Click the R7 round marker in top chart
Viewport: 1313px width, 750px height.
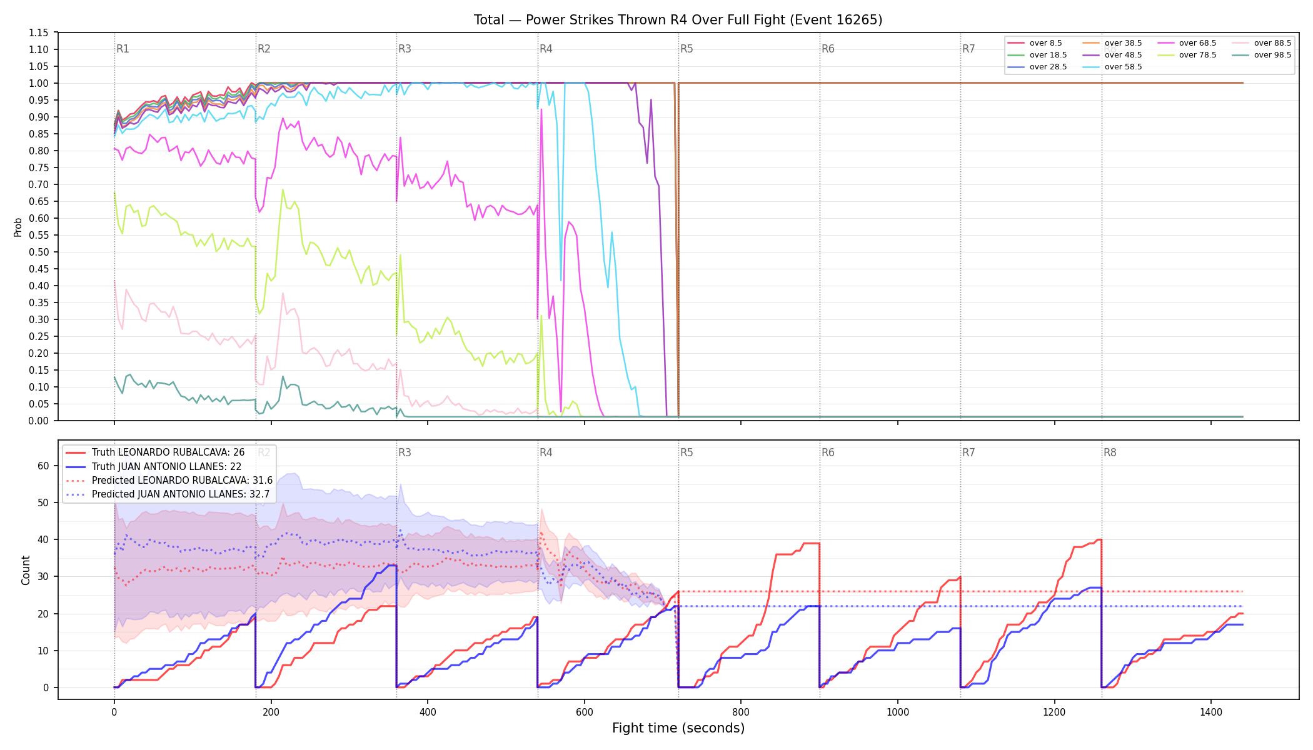point(968,49)
